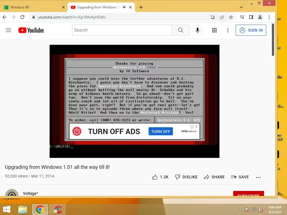
Task: Click the DISLIKE button
Action: tap(186, 177)
